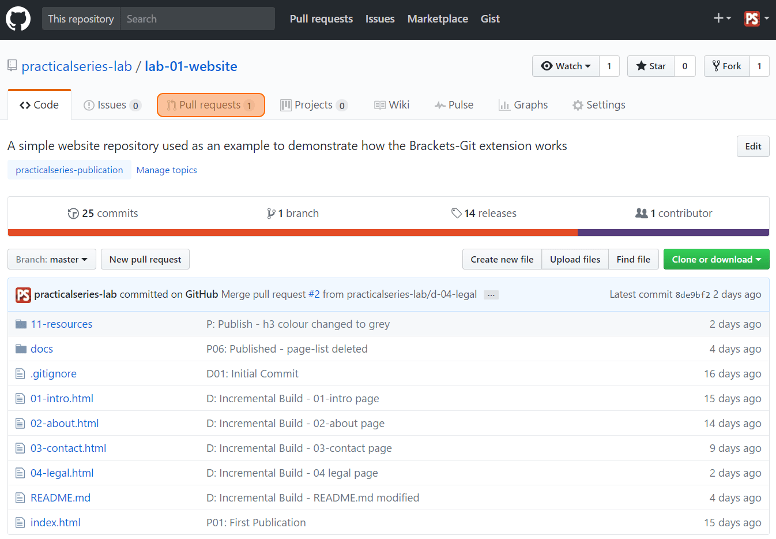Open the repository Settings tab
Image resolution: width=776 pixels, height=539 pixels.
(599, 105)
